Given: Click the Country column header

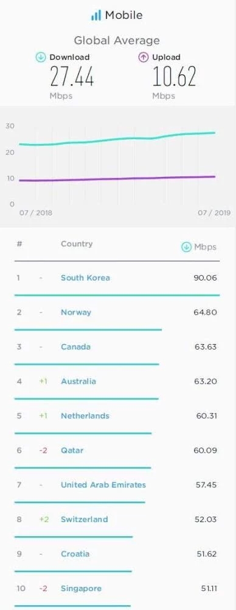Looking at the screenshot, I should [x=77, y=244].
